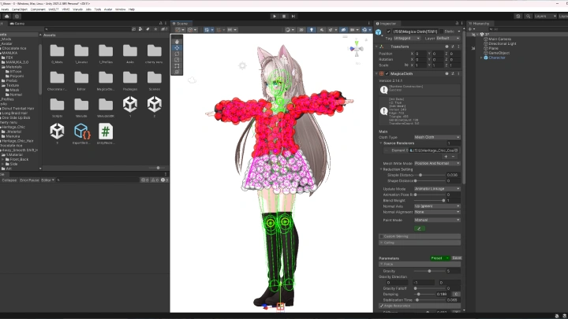Select the Rect tool in the Scene overlay
This screenshot has width=568, height=319.
pos(177,66)
